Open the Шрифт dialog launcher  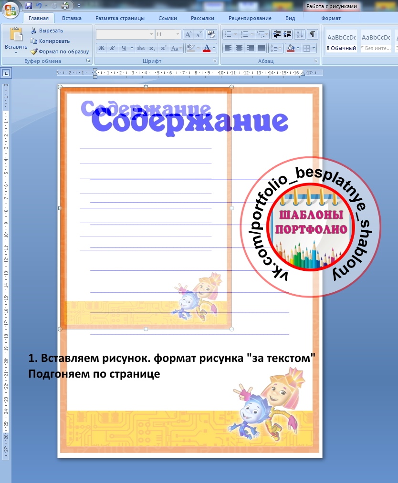pyautogui.click(x=215, y=61)
